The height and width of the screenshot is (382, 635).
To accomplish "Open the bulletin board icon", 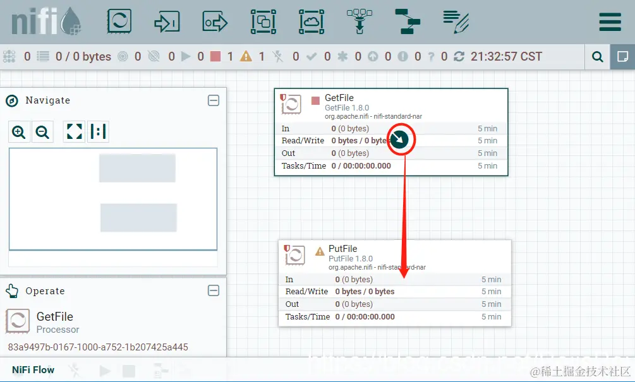I will pos(622,57).
